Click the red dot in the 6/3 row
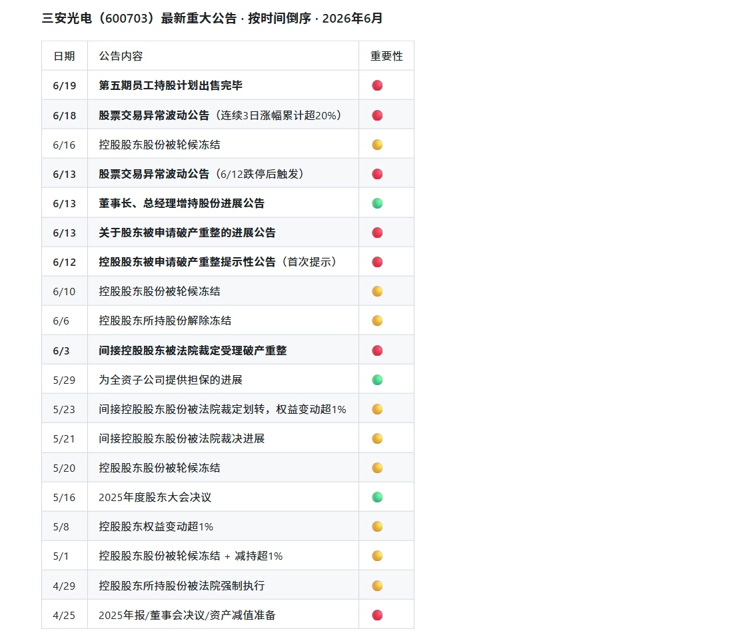739x635 pixels. [x=377, y=350]
